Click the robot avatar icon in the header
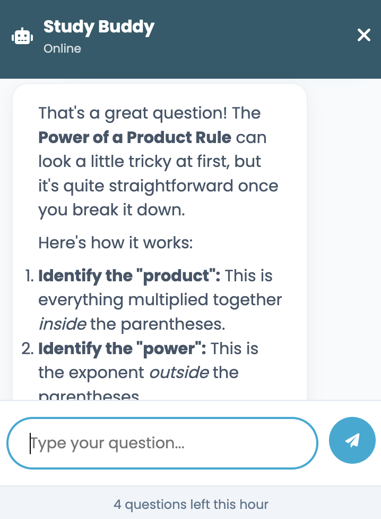This screenshot has height=519, width=381. pos(22,36)
